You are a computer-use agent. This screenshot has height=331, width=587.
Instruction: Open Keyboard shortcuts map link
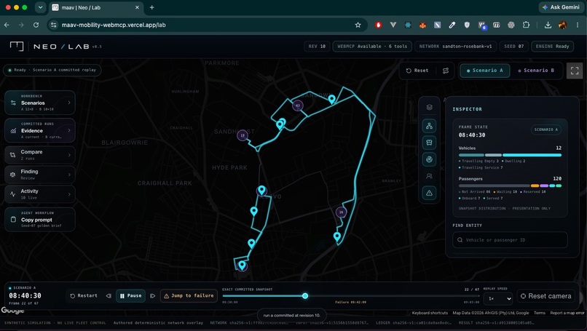(x=430, y=313)
